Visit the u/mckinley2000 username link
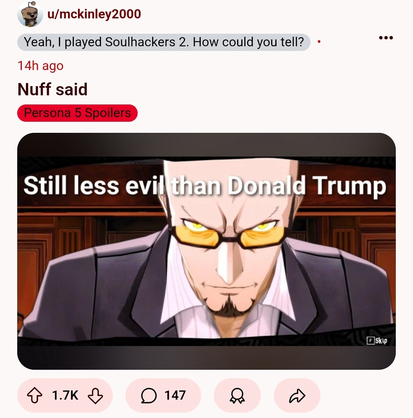The width and height of the screenshot is (413, 418). (x=94, y=14)
